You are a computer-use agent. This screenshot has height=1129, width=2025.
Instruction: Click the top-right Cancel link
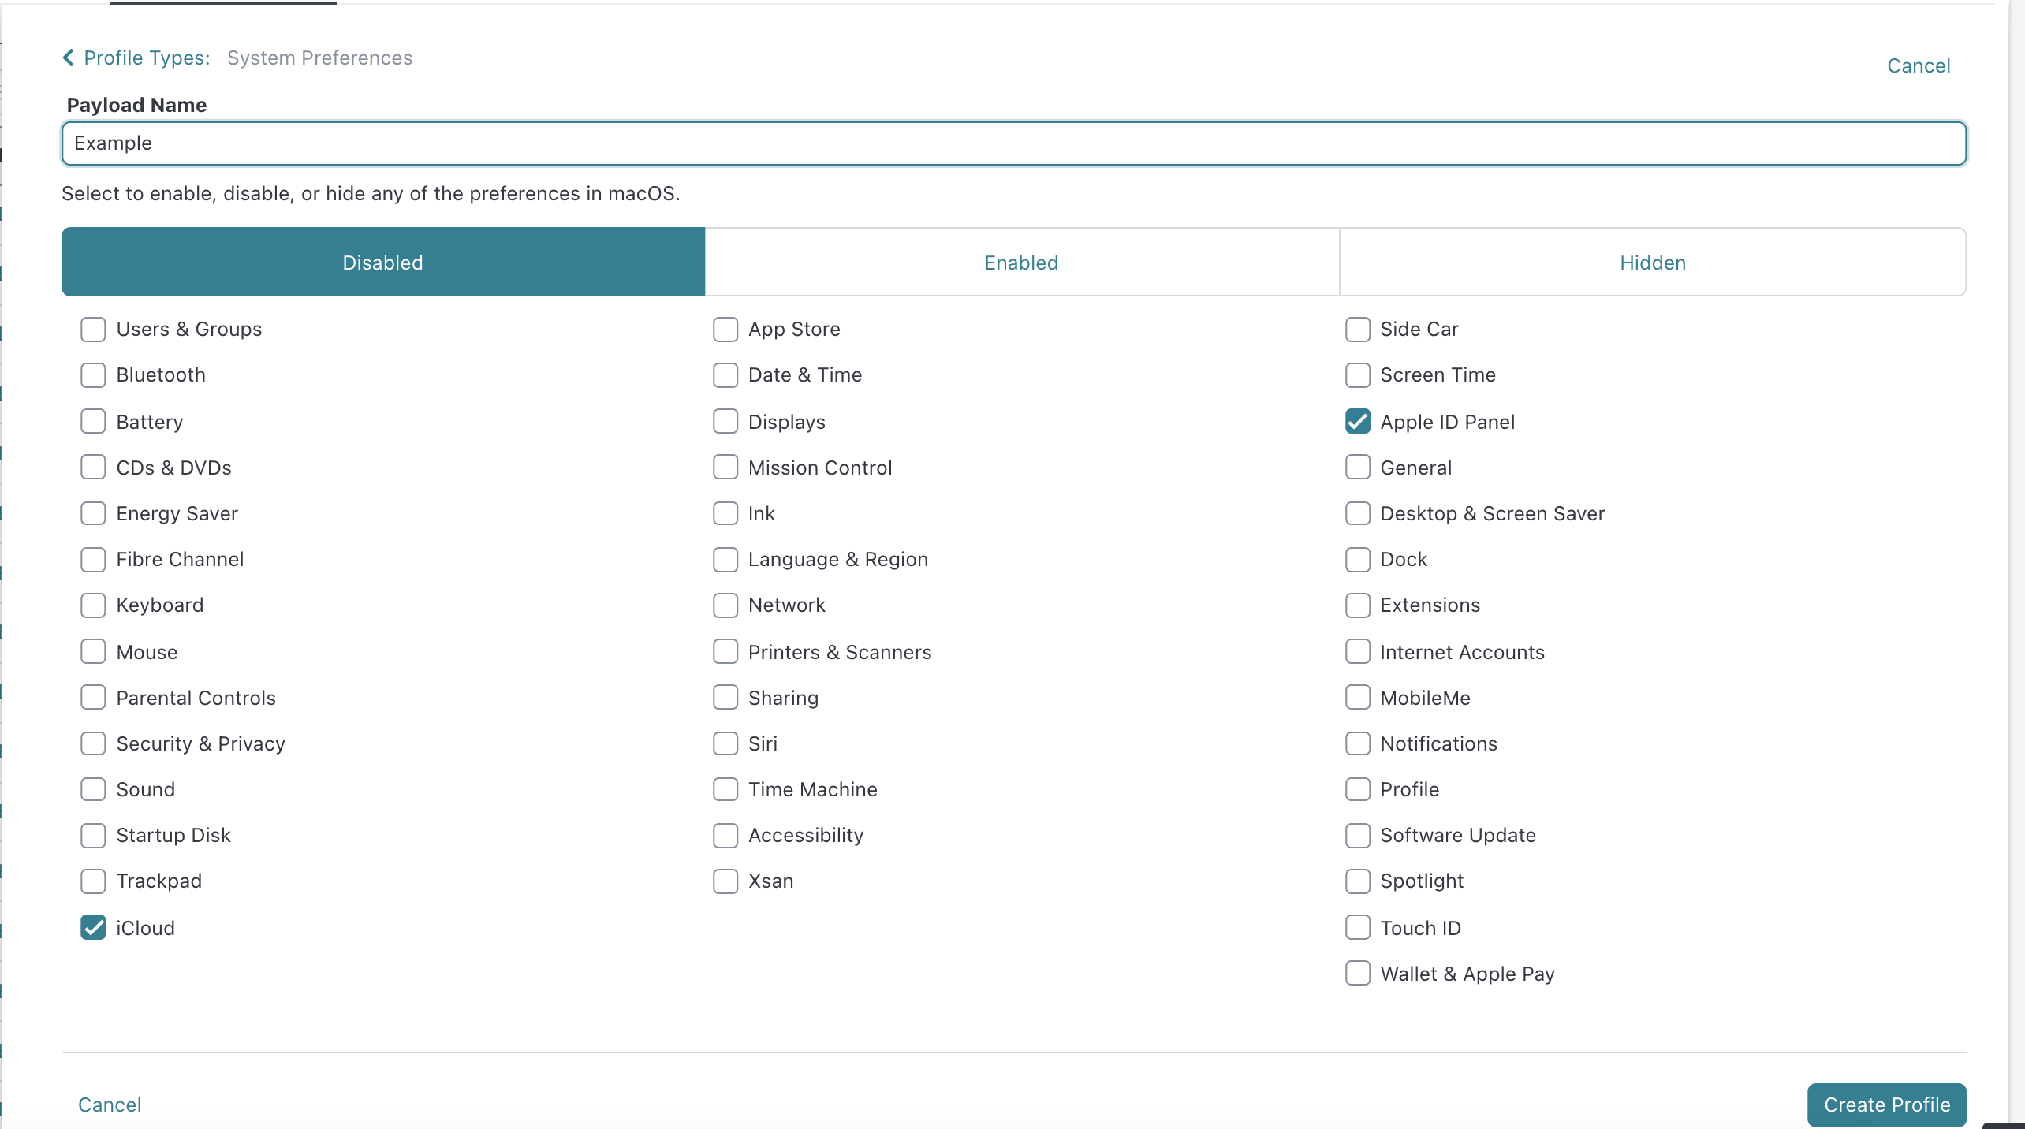click(1918, 65)
